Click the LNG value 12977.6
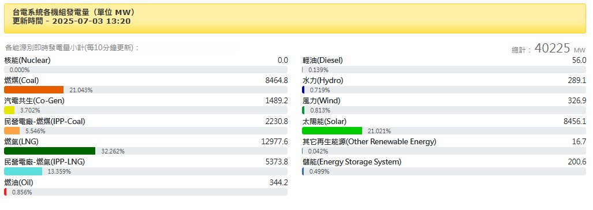Screen dimensions: 593x210 275,142
